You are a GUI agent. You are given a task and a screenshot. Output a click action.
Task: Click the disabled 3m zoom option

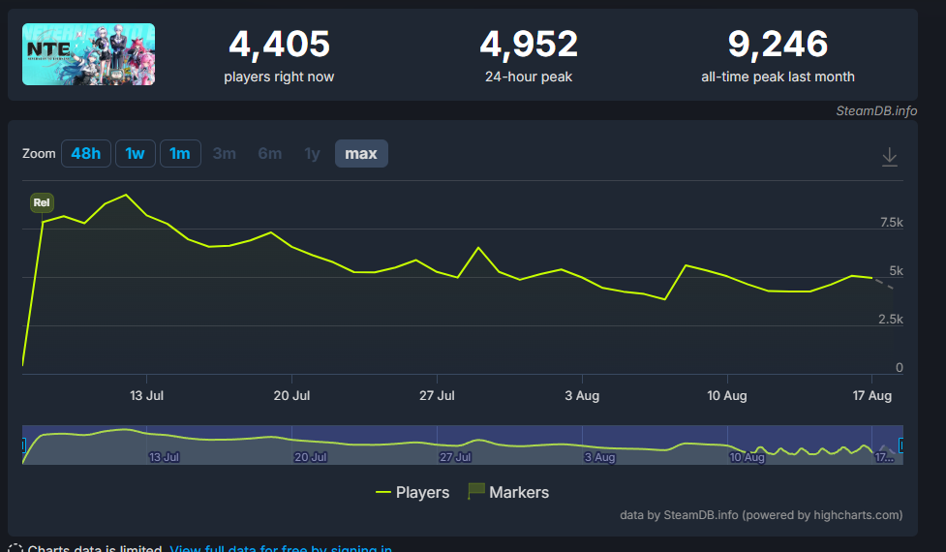[225, 153]
